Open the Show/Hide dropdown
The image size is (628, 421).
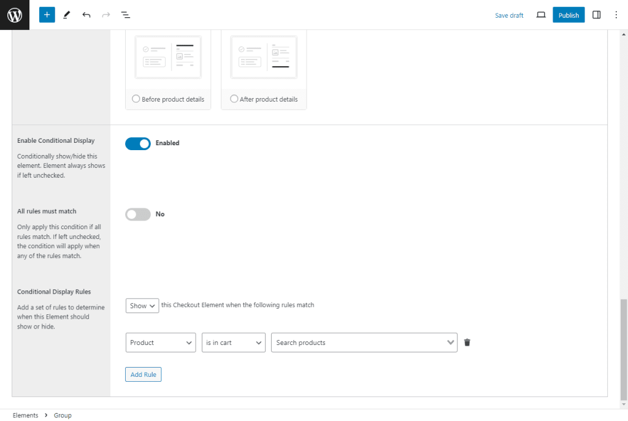[142, 305]
